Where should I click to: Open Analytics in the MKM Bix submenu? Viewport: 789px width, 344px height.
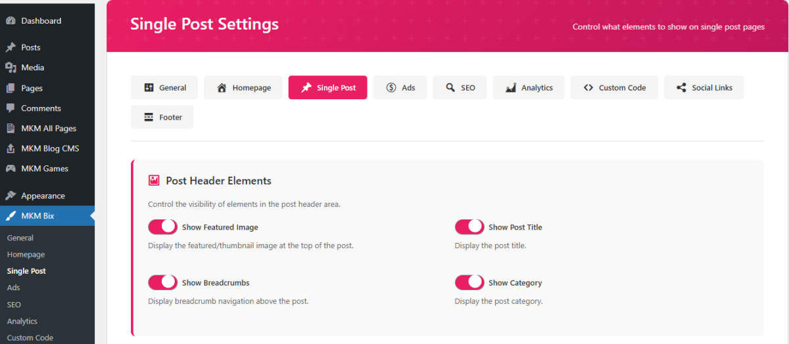click(x=22, y=322)
